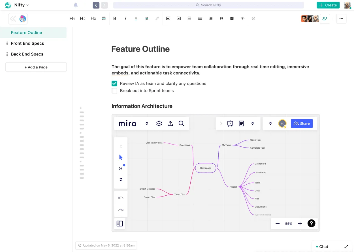Image resolution: width=354 pixels, height=252 pixels.
Task: Uncheck the Review IA as team checkbox
Action: click(x=114, y=84)
